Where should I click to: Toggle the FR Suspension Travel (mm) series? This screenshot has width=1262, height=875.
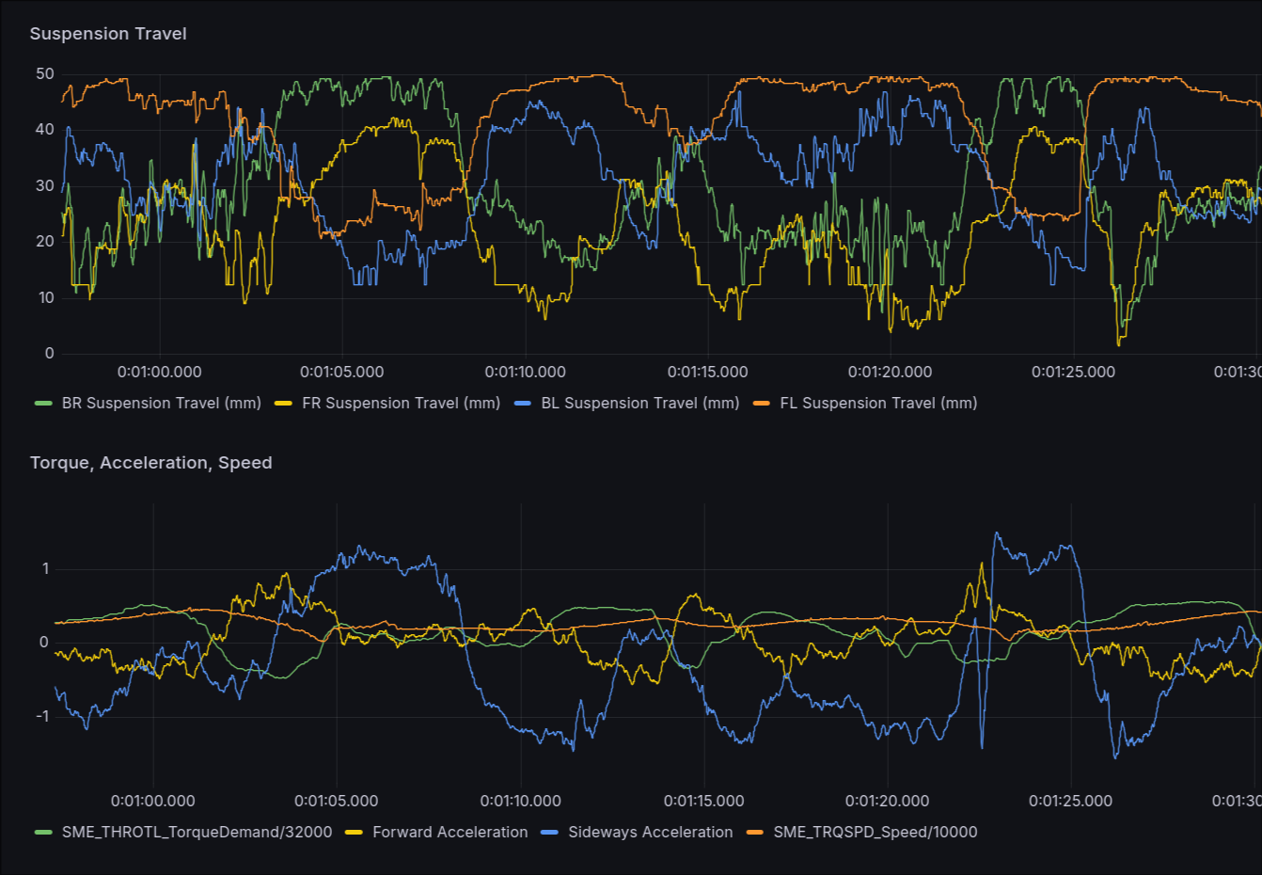pyautogui.click(x=402, y=404)
